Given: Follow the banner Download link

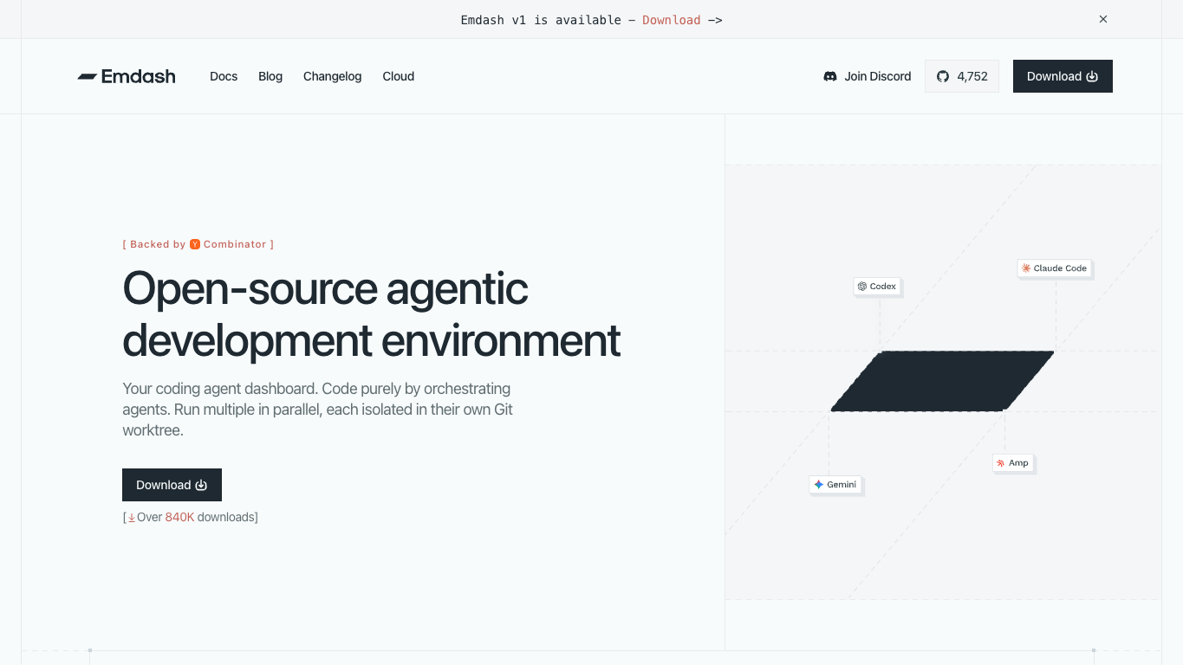Looking at the screenshot, I should click(671, 20).
